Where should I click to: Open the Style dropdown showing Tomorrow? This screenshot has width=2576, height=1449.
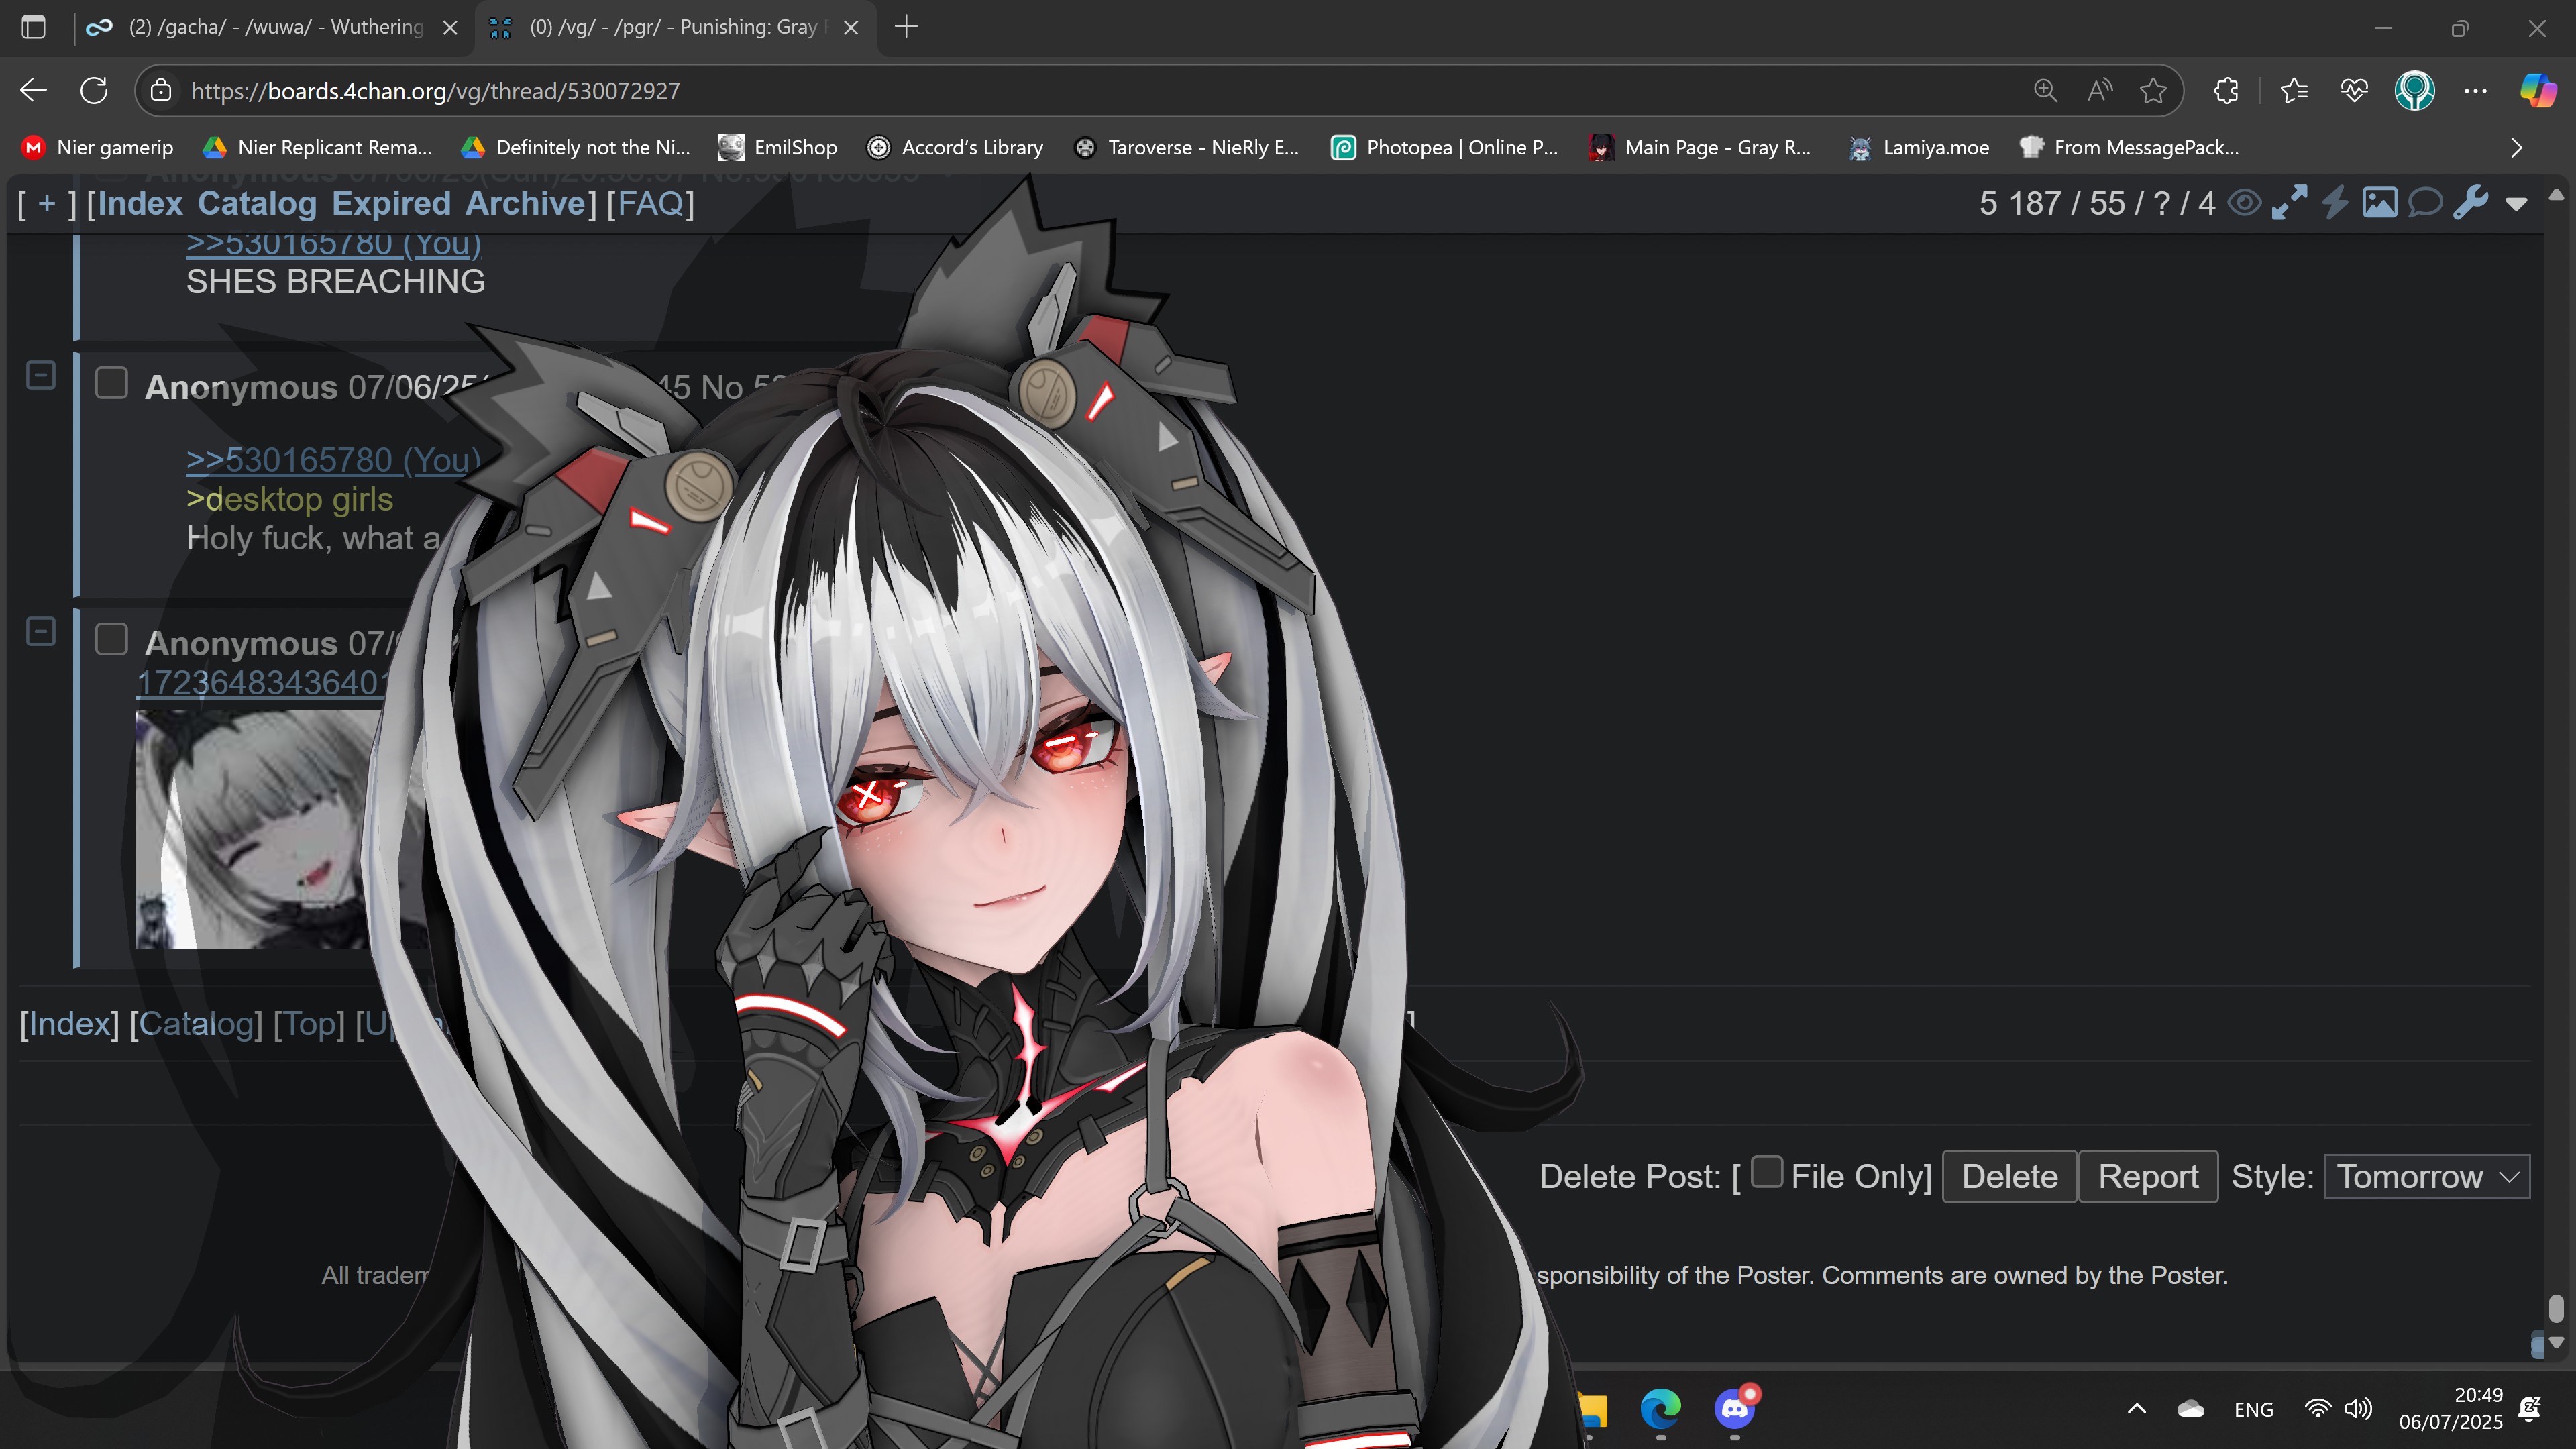2427,1177
